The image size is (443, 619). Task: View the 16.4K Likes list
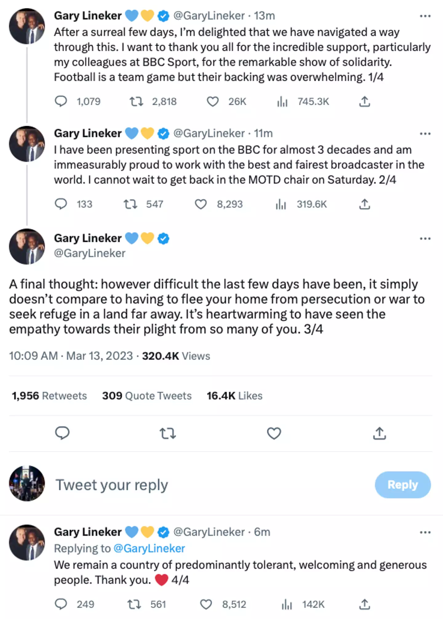(234, 396)
